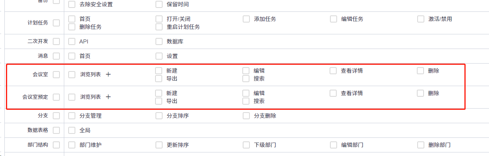Check the 删除部门 permission
Image resolution: width=489 pixels, height=156 pixels.
[421, 145]
